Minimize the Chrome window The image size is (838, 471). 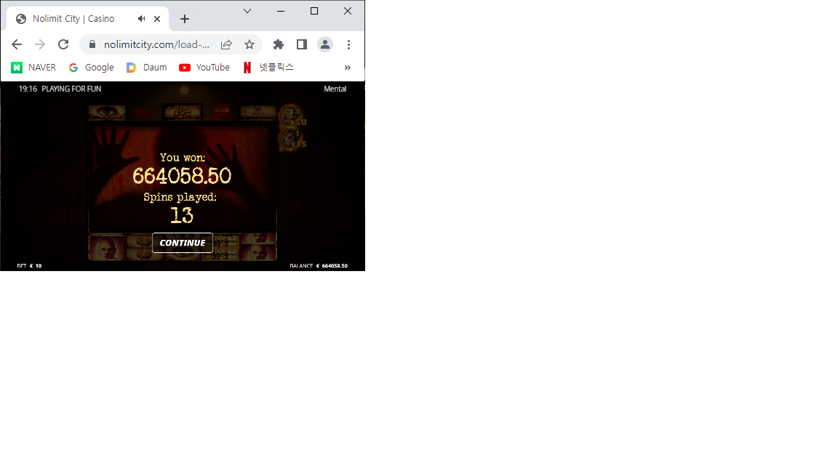(281, 11)
